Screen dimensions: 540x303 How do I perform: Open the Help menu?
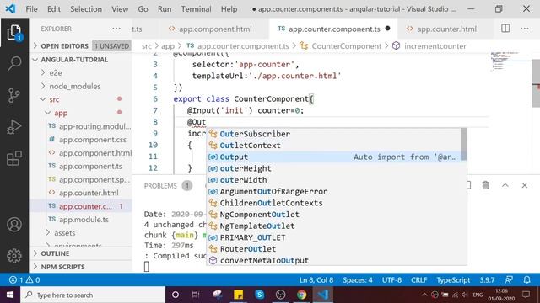point(229,9)
